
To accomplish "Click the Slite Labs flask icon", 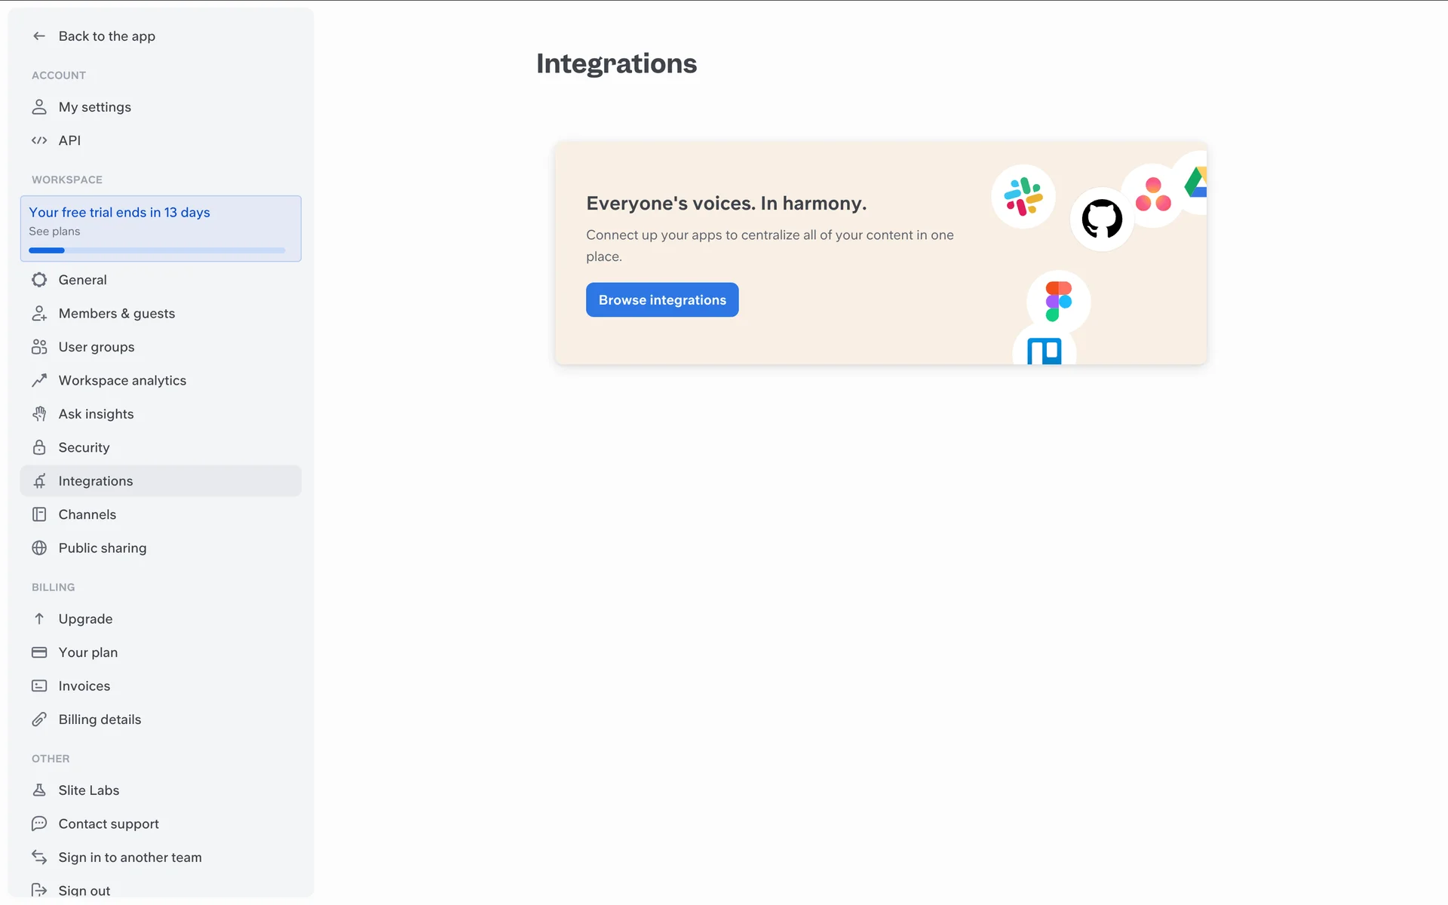I will pyautogui.click(x=39, y=790).
